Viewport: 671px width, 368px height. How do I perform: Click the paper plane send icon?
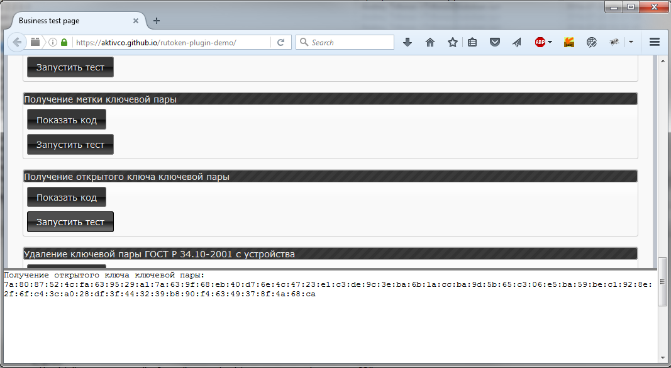(517, 42)
